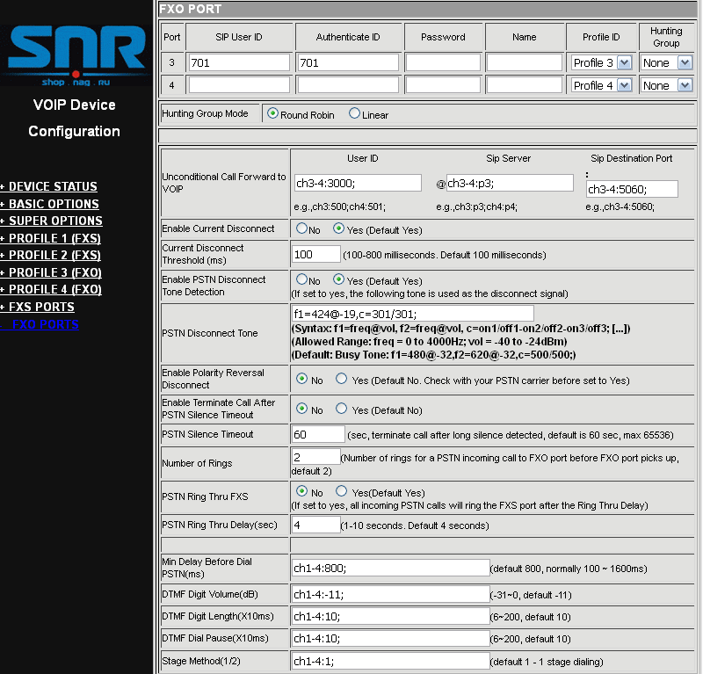The height and width of the screenshot is (674, 703).
Task: Enable Polarity Reversal Disconnect with Yes
Action: click(342, 380)
